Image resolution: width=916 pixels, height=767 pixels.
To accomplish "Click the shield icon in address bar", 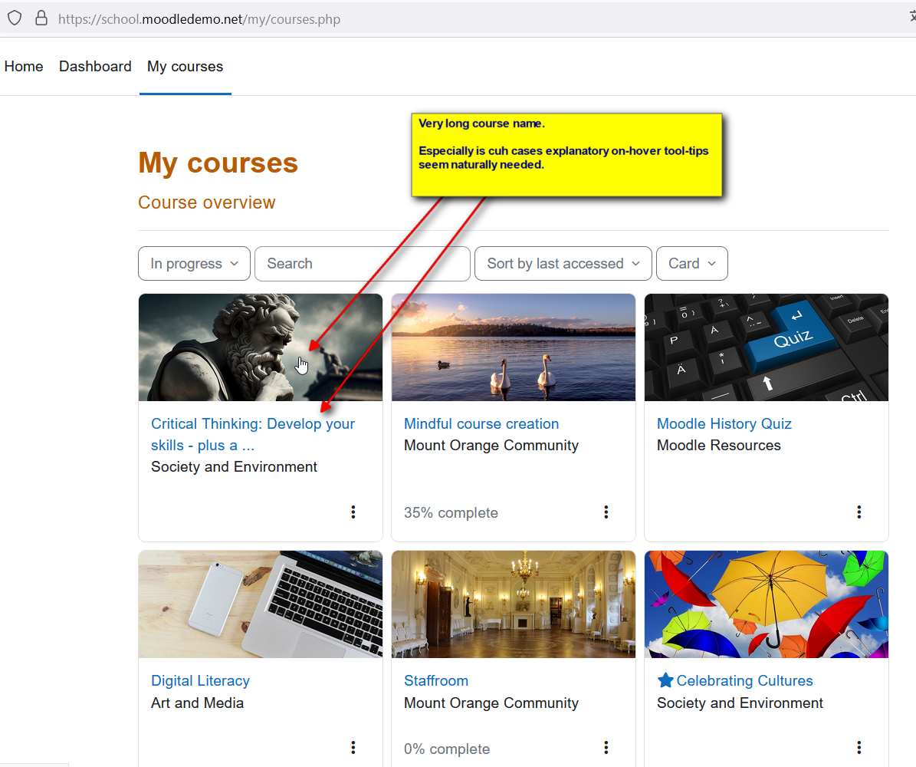I will 15,18.
